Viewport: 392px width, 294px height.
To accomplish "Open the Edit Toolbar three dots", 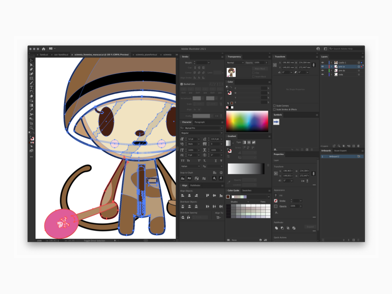I will [x=31, y=157].
